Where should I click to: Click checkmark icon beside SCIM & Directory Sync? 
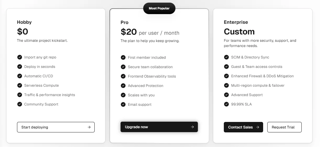pos(226,57)
